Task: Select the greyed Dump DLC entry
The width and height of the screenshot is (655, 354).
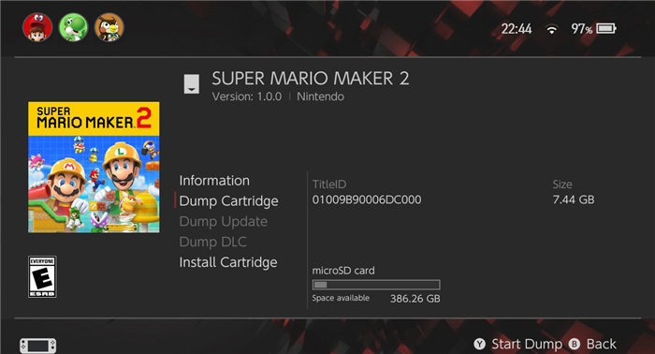Action: coord(213,242)
